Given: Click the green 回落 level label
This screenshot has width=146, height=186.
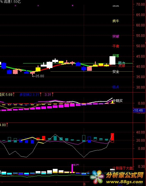Looking at the screenshot, I should (x=116, y=56).
